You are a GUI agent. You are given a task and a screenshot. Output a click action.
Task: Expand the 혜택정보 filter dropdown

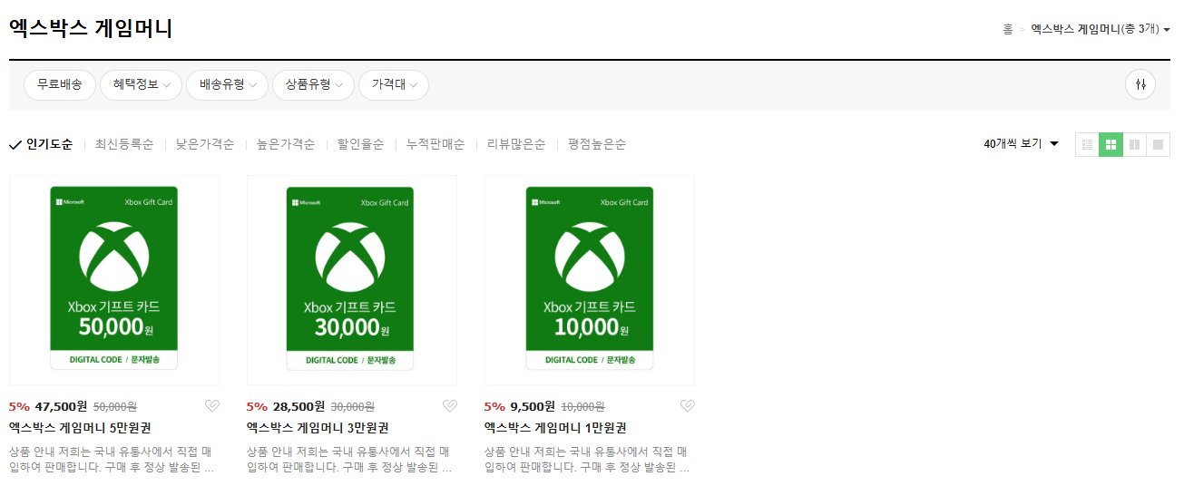point(141,84)
